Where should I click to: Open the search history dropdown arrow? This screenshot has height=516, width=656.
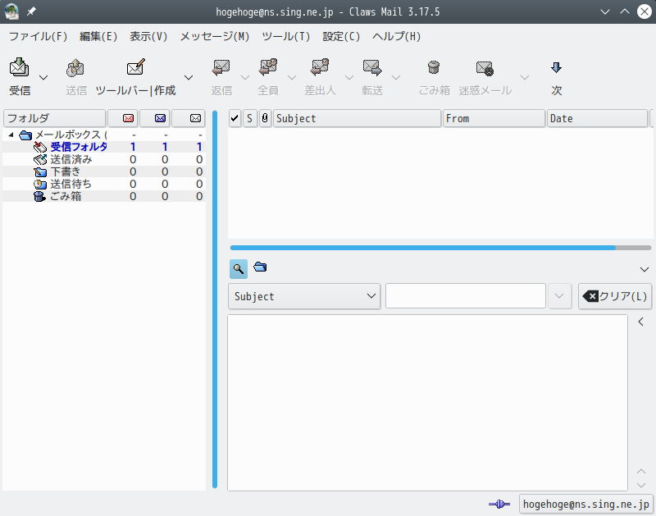tap(559, 296)
